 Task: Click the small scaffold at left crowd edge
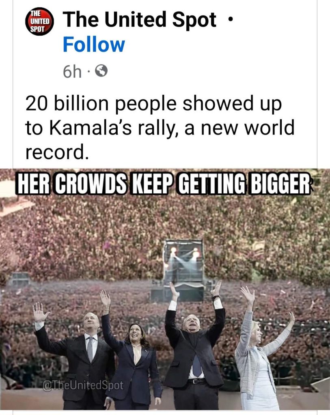21,279
